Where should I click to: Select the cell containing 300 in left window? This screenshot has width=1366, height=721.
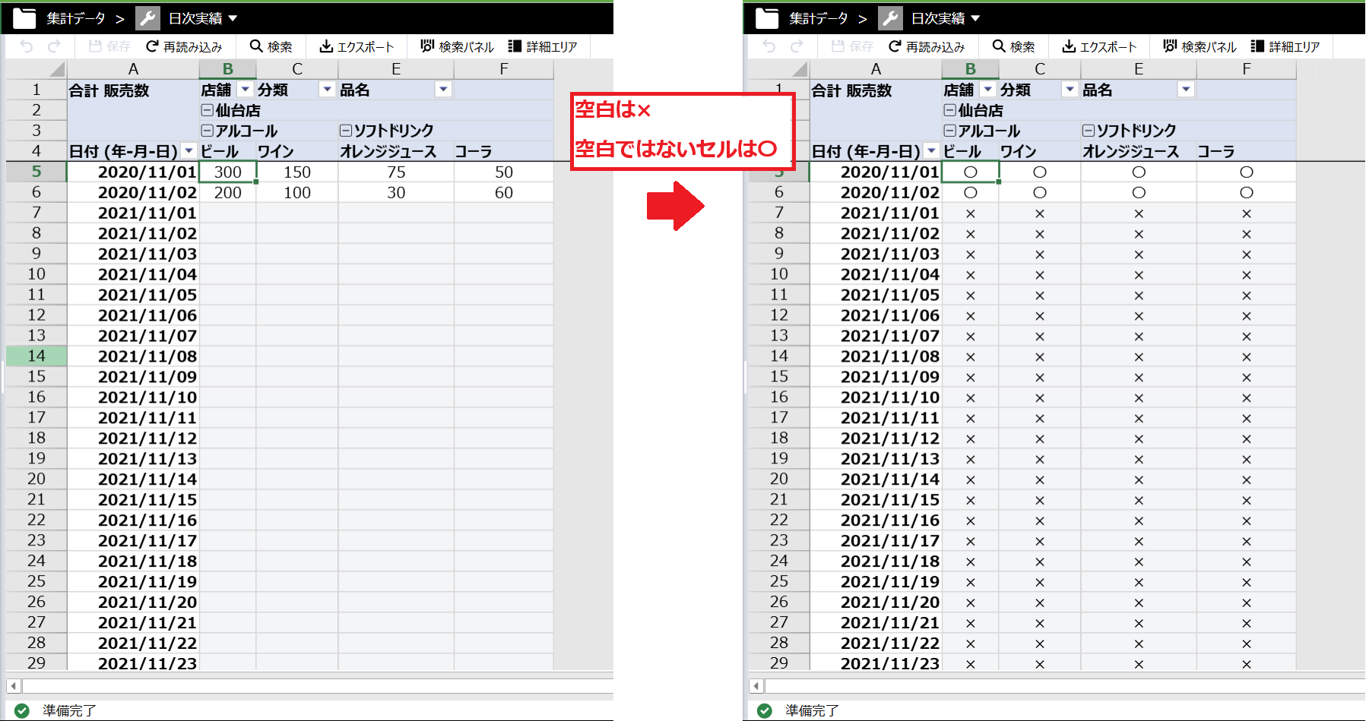[x=228, y=172]
